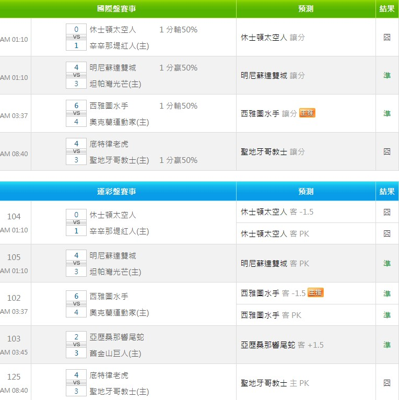The width and height of the screenshot is (399, 400).
Task: Select the 休士頓太空人 讓分 prediction
Action: (x=273, y=38)
